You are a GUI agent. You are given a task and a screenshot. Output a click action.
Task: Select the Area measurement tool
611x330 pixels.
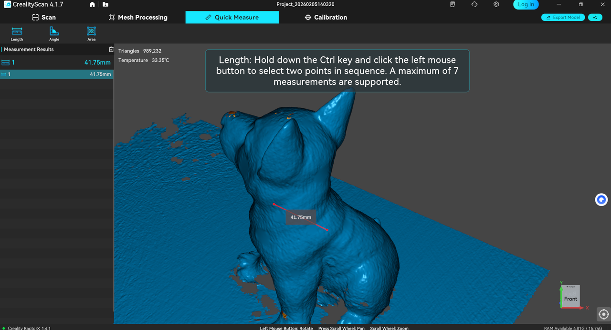tap(91, 34)
